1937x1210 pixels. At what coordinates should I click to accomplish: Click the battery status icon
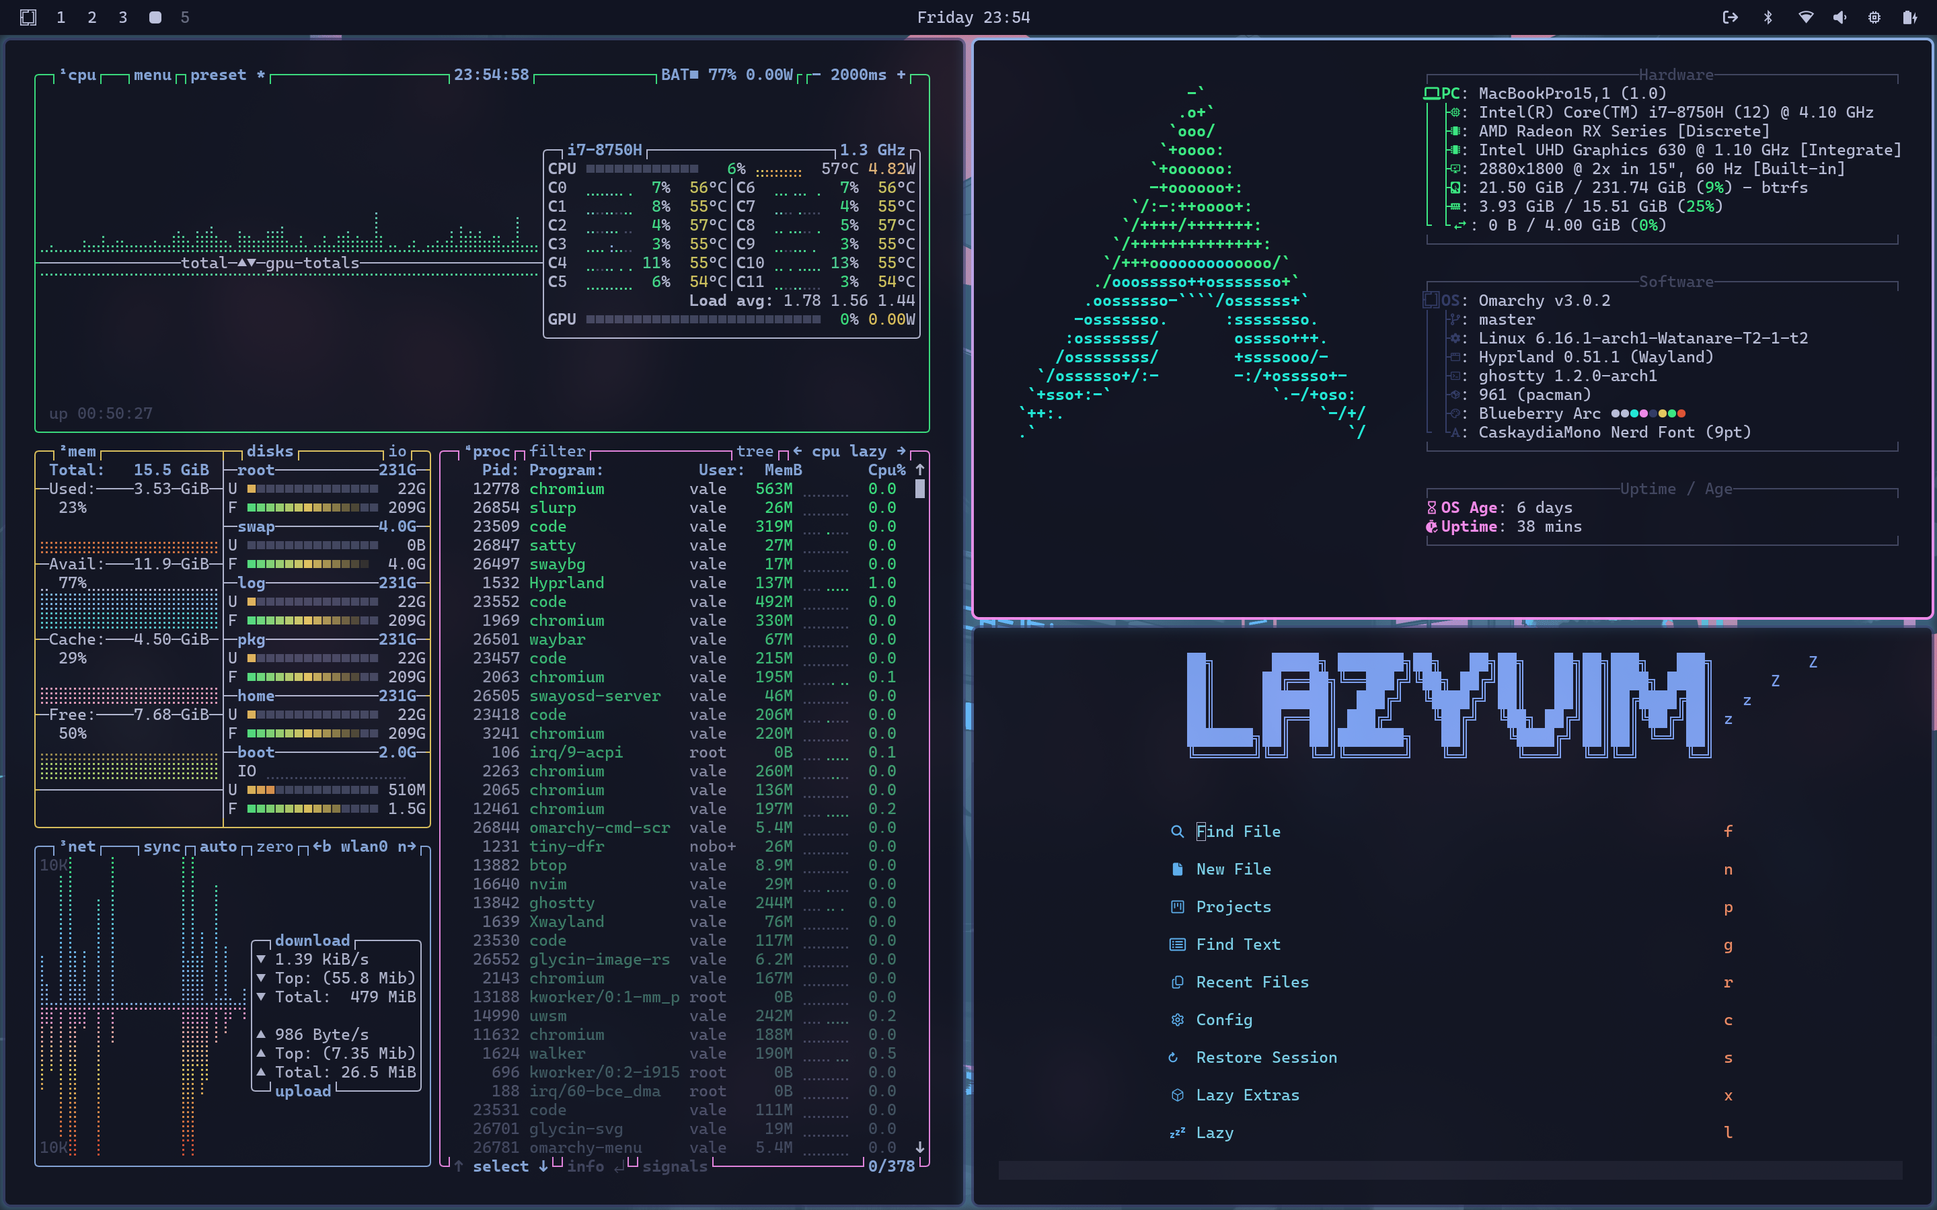1910,17
